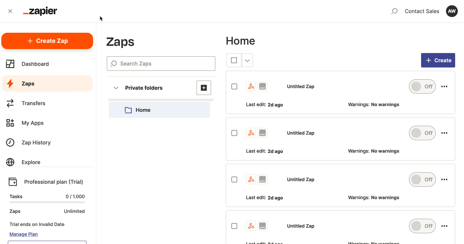Check the box for second Untitled Zap
Screen dimensions: 464x244
coord(234,133)
